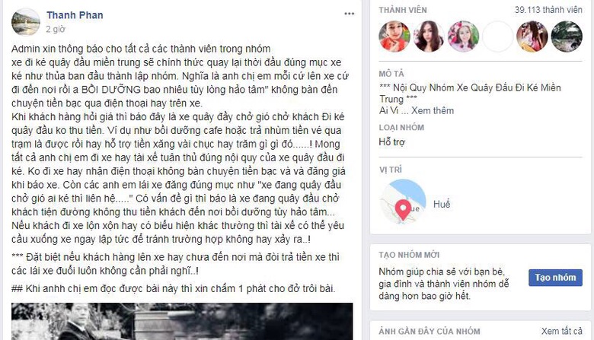Click the Huế location map thumbnail
This screenshot has height=340, width=594.
pos(403,202)
